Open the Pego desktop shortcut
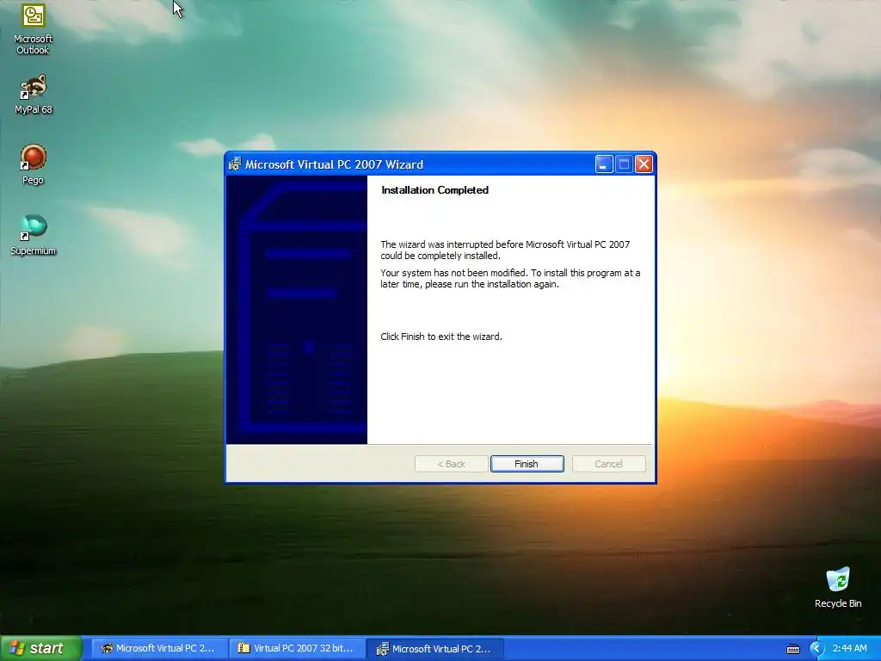The height and width of the screenshot is (661, 881). coord(34,164)
